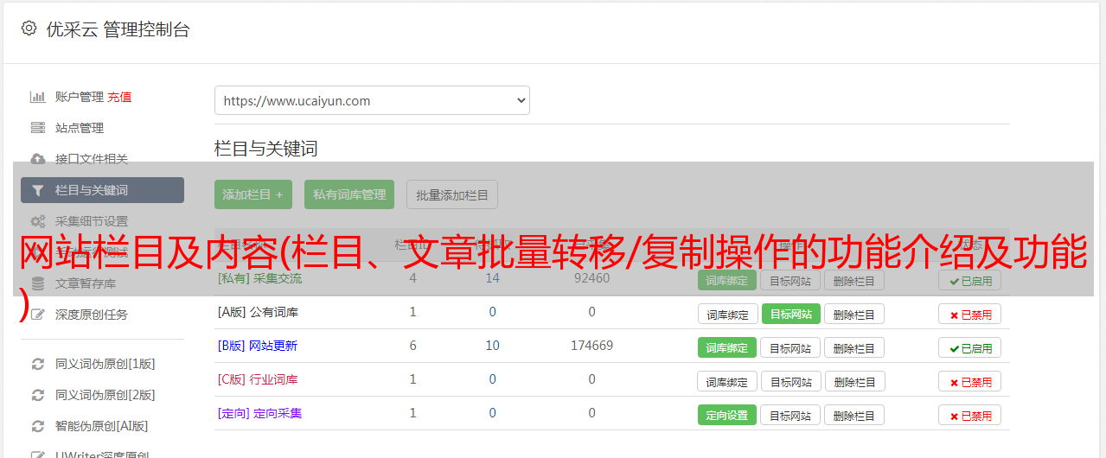Click the edit icon beside 深度原创任务
Viewport: 1106px width, 458px height.
click(x=38, y=315)
